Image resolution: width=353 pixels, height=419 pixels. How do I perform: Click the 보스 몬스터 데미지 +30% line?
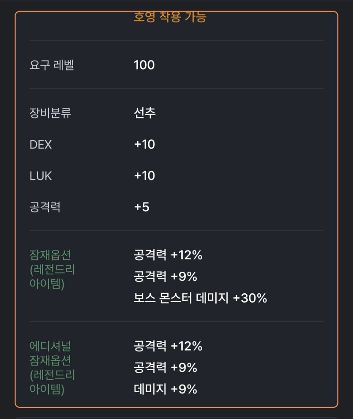[x=200, y=298]
